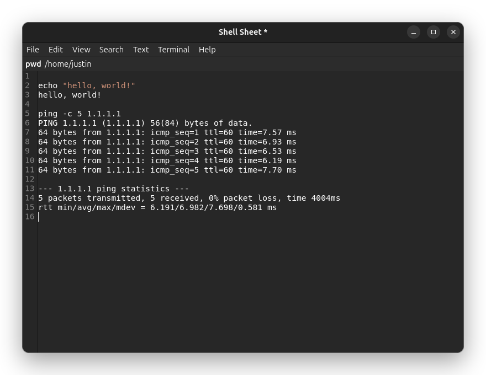Minimize the Shell Sheet window
Screen dimensions: 486x375
[414, 32]
